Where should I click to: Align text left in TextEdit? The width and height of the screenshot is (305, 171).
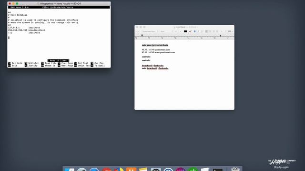(x=206, y=31)
